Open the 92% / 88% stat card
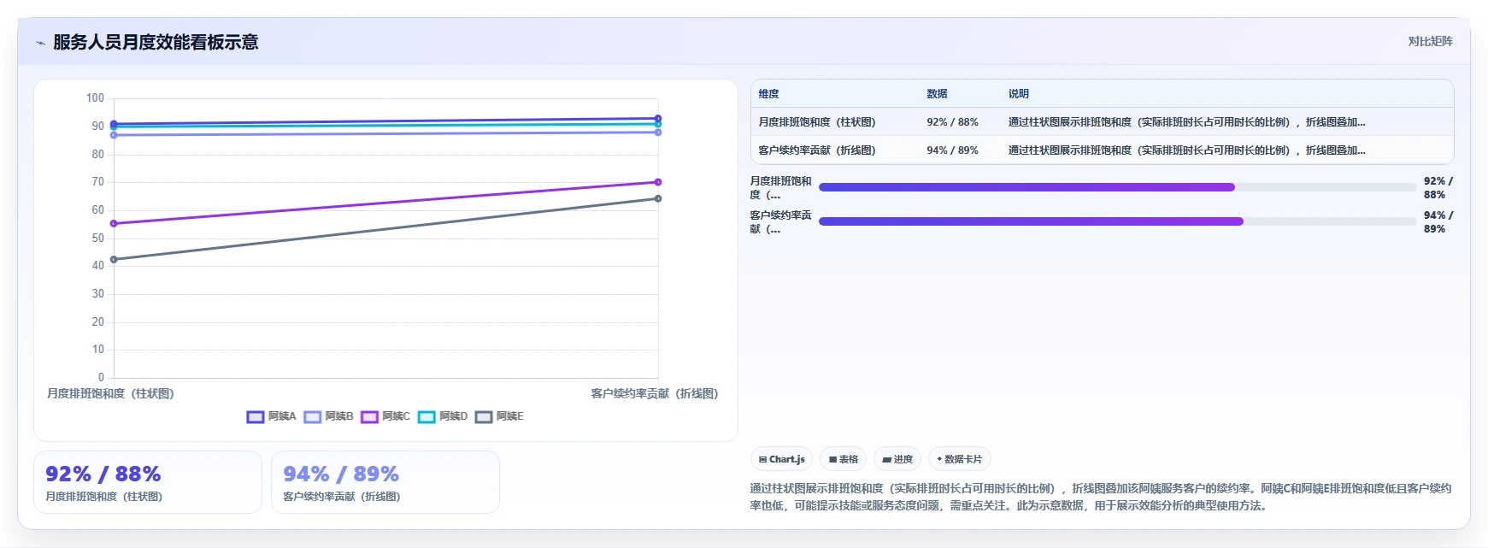Screen dimensions: 1488x548 (148, 482)
